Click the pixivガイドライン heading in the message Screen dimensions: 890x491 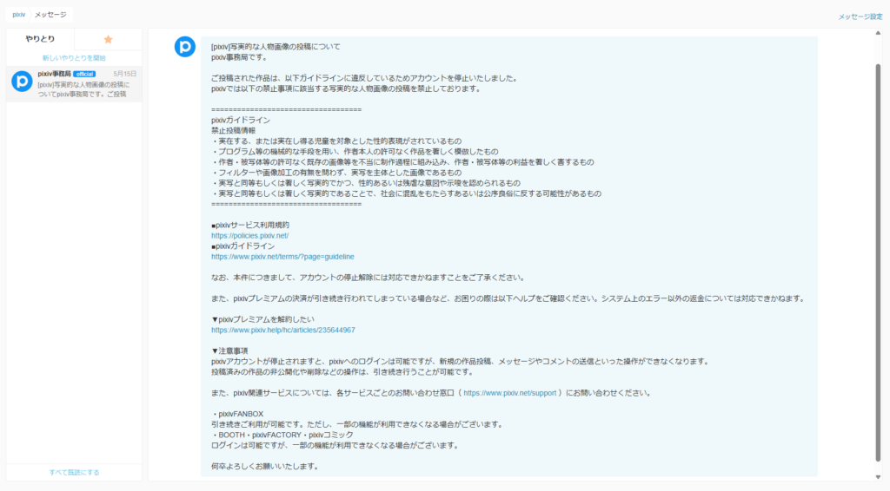241,120
